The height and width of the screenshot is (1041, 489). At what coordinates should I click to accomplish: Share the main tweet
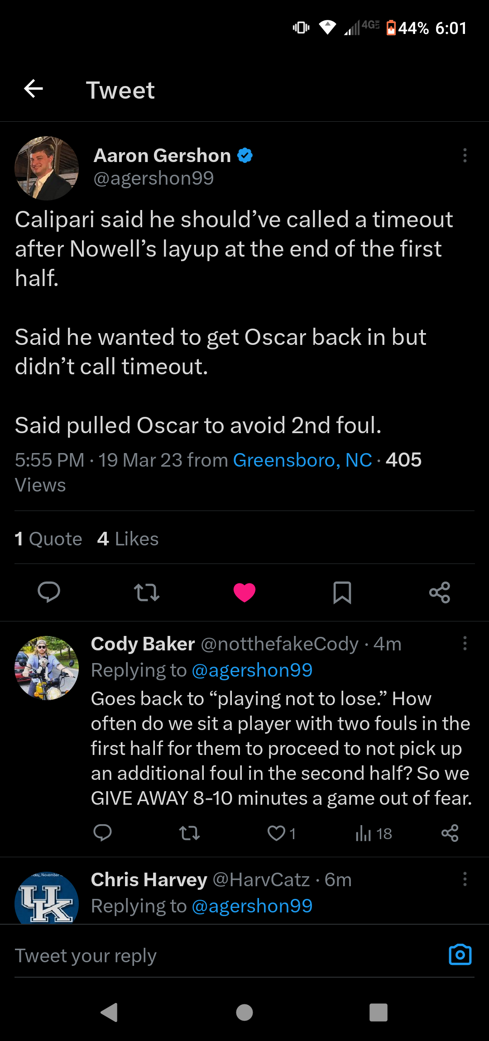[440, 592]
